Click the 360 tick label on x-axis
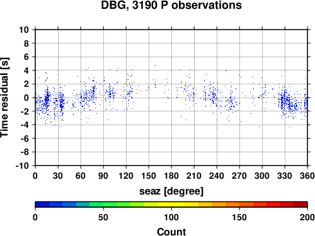Screen dimensions: 315x236 [x=307, y=176]
